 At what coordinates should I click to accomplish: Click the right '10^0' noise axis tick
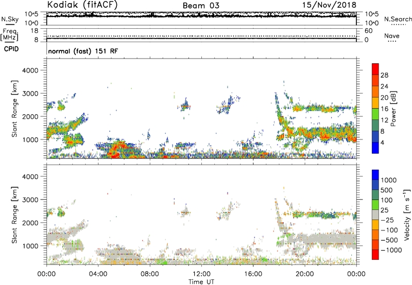[x=371, y=23]
